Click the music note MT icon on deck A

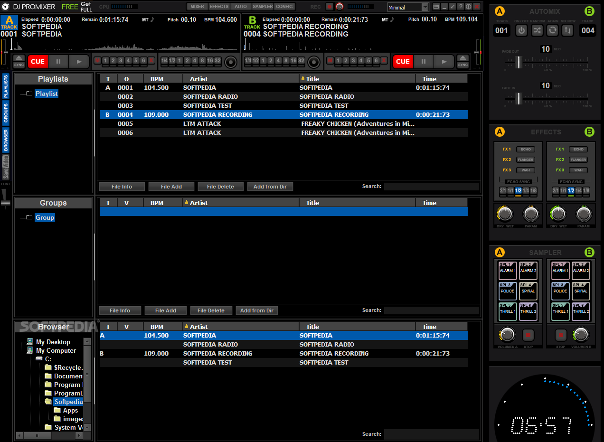[152, 19]
